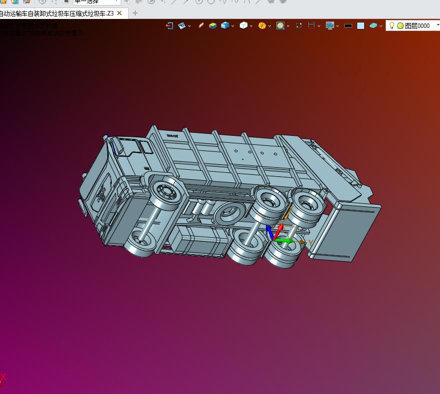The height and width of the screenshot is (394, 440).
Task: Click the eraser icon in the view toolbar
Action: pyautogui.click(x=201, y=25)
